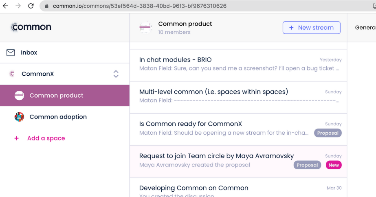Click the CommonX logo icon
This screenshot has height=197, width=376.
pyautogui.click(x=12, y=74)
